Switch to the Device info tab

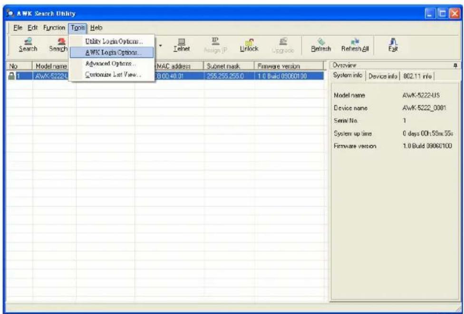click(x=383, y=76)
